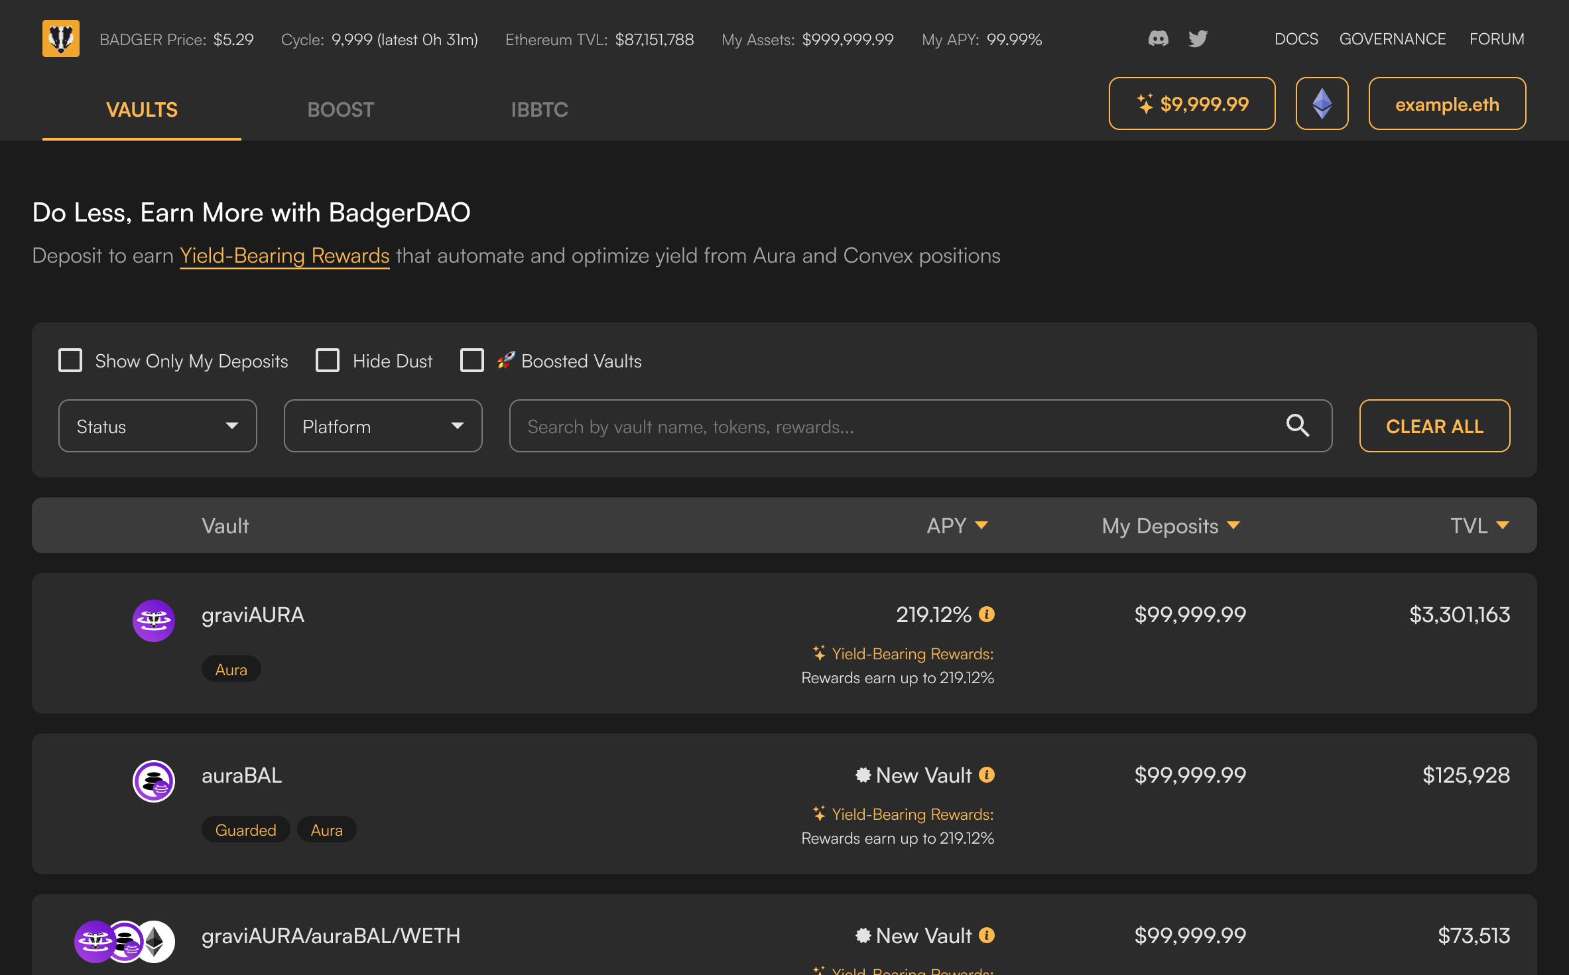This screenshot has height=975, width=1569.
Task: Click the New Vault info icon on auraBAL
Action: click(x=987, y=775)
